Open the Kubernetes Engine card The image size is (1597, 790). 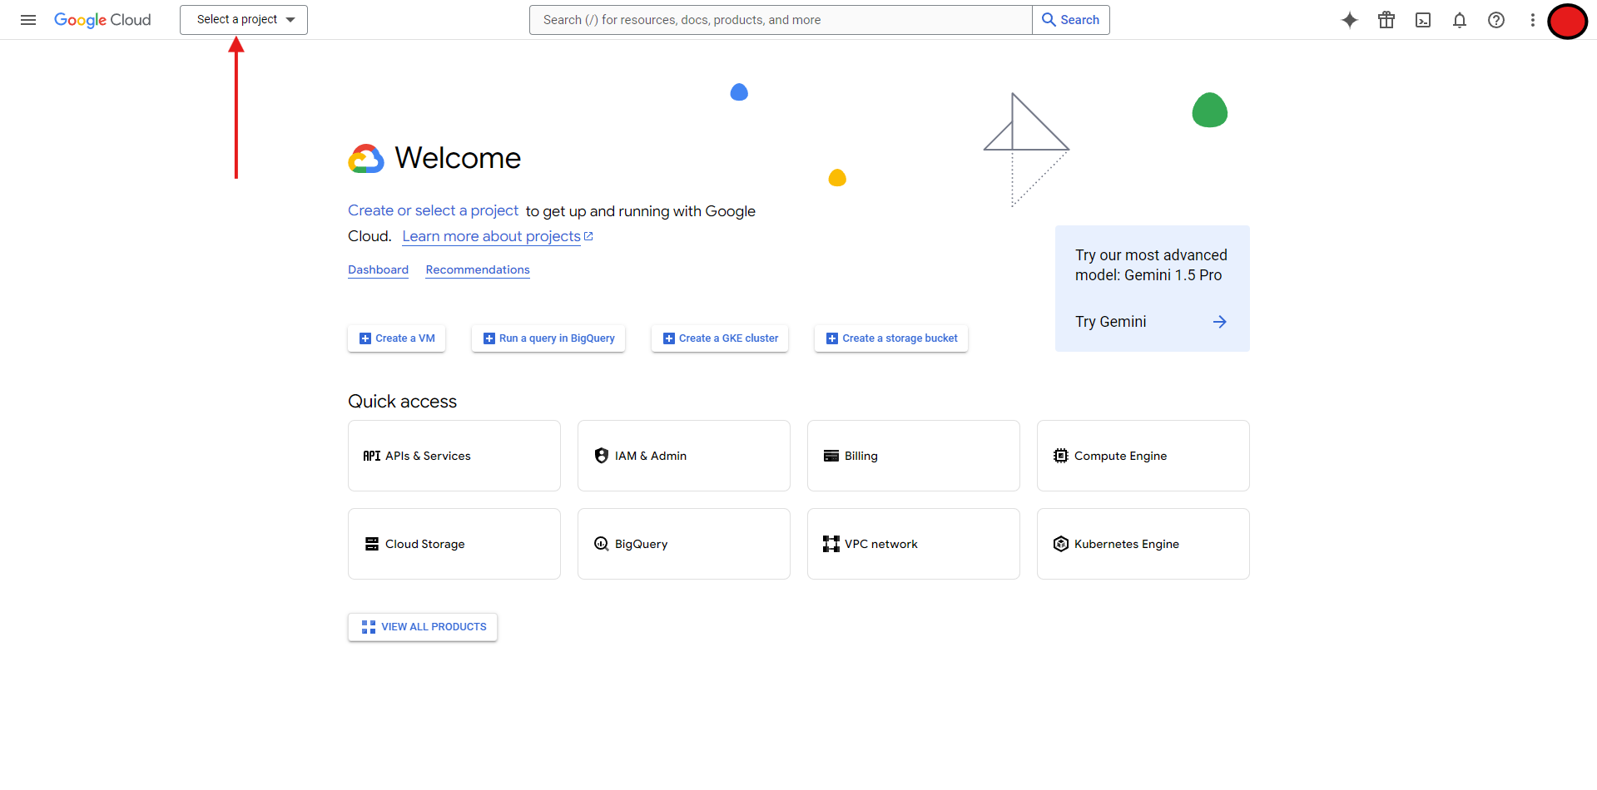click(x=1143, y=544)
